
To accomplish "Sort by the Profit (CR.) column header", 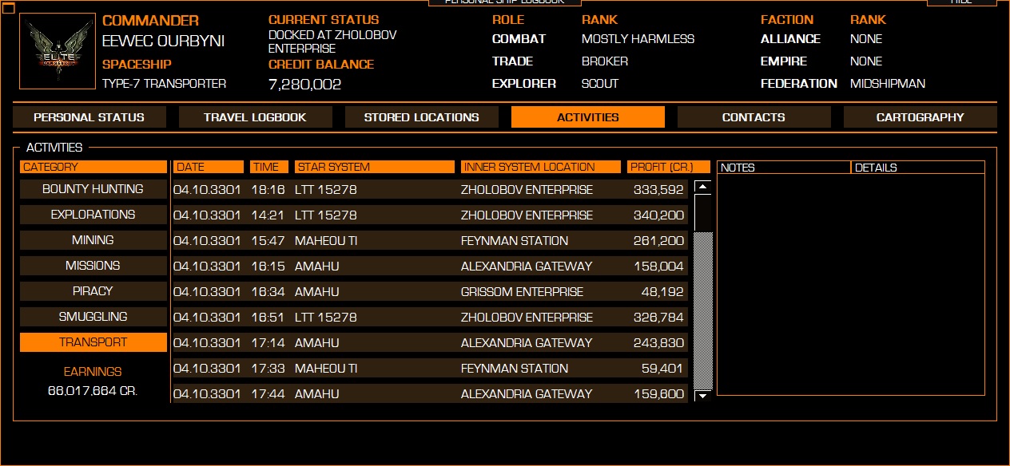I will [669, 167].
